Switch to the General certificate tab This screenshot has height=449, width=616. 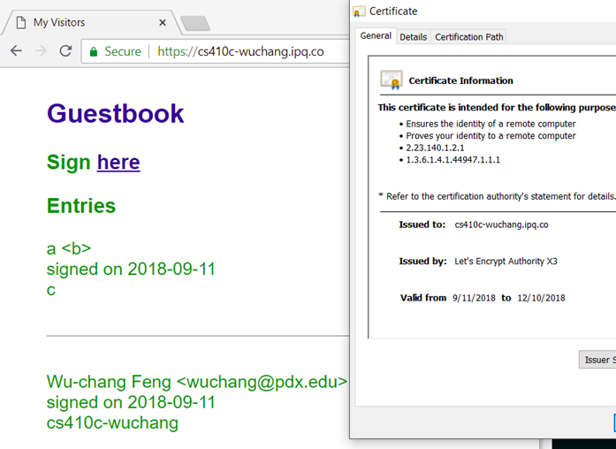376,36
